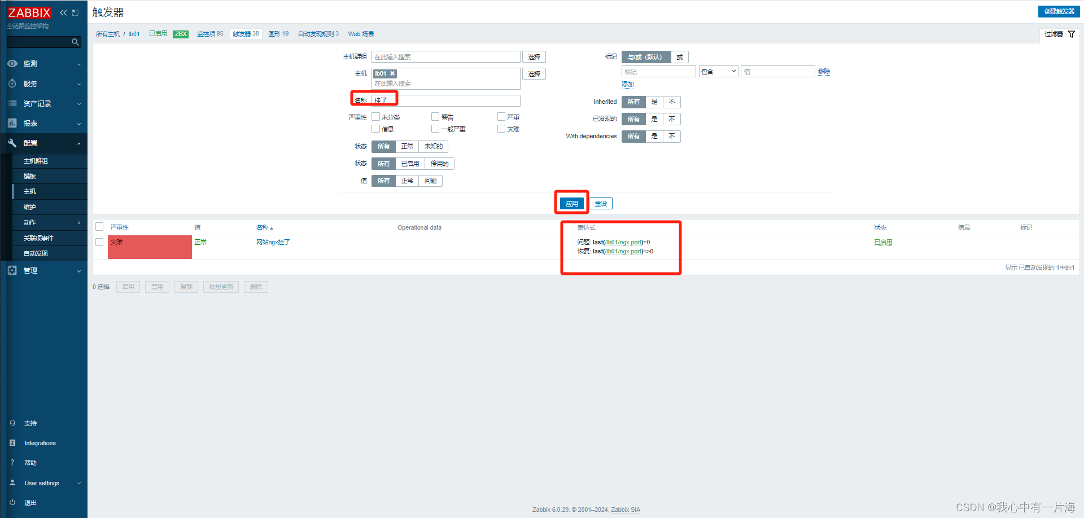Viewport: 1084px width, 518px height.
Task: Expand the 报表 menu
Action: point(78,124)
